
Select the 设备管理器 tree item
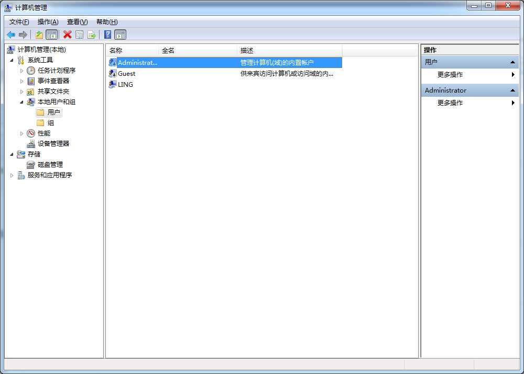53,144
